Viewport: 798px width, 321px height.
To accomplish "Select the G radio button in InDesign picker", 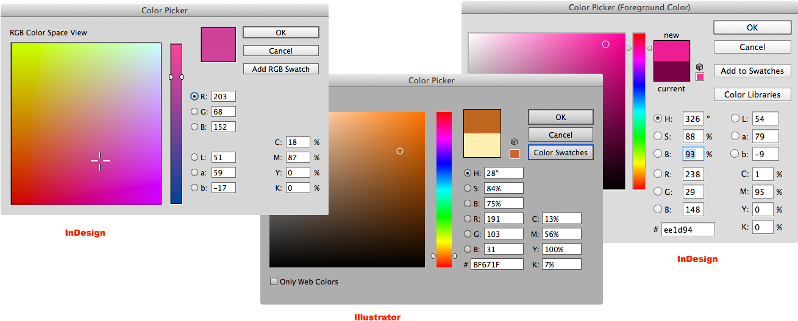I will click(194, 111).
